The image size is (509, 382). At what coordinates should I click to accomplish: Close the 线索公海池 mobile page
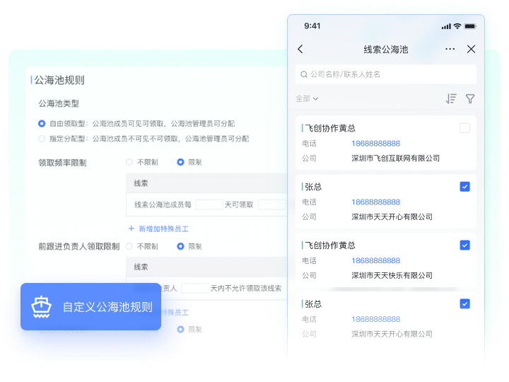click(x=471, y=49)
